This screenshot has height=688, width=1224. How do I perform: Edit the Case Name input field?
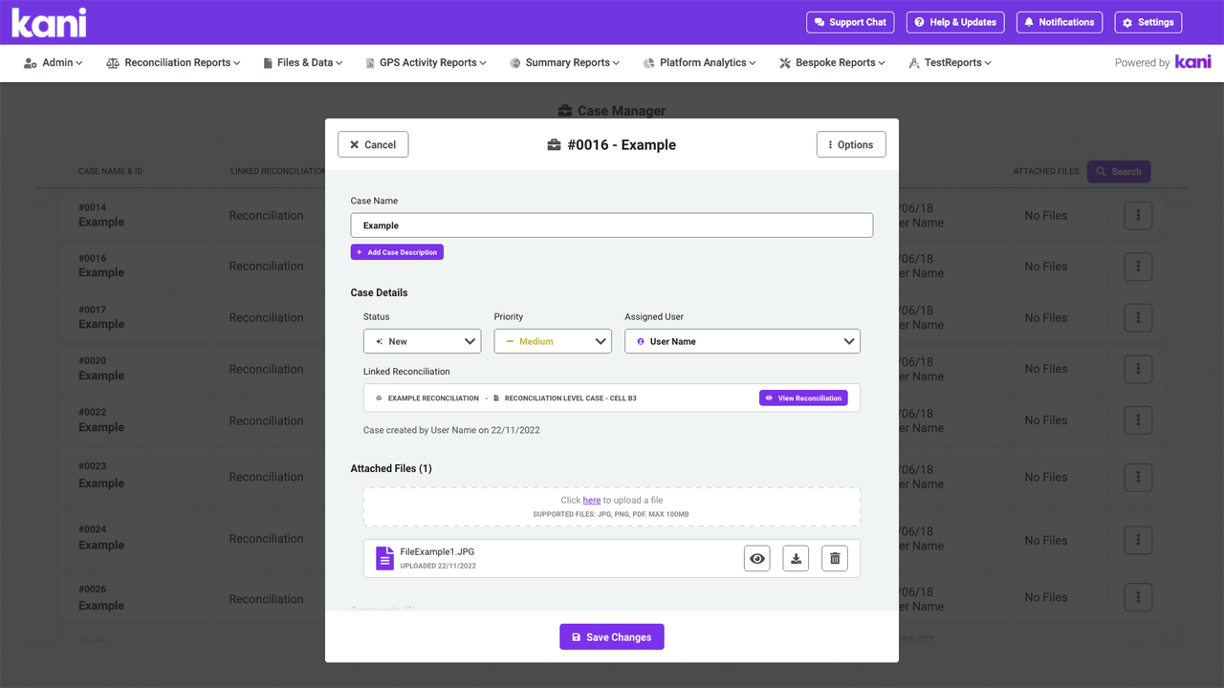611,225
